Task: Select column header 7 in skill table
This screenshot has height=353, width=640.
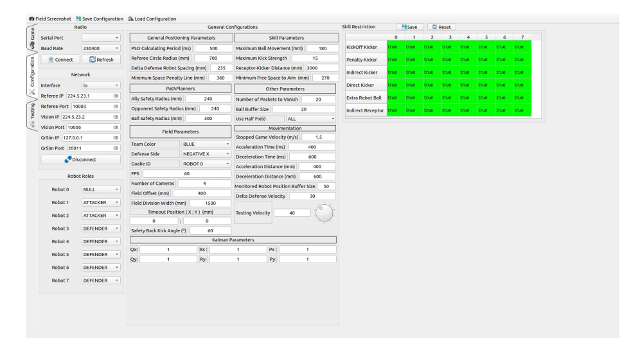Action: pos(522,37)
